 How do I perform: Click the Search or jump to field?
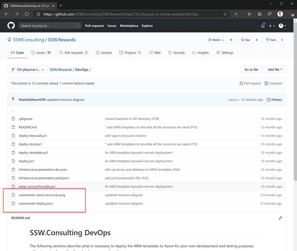pyautogui.click(x=49, y=26)
